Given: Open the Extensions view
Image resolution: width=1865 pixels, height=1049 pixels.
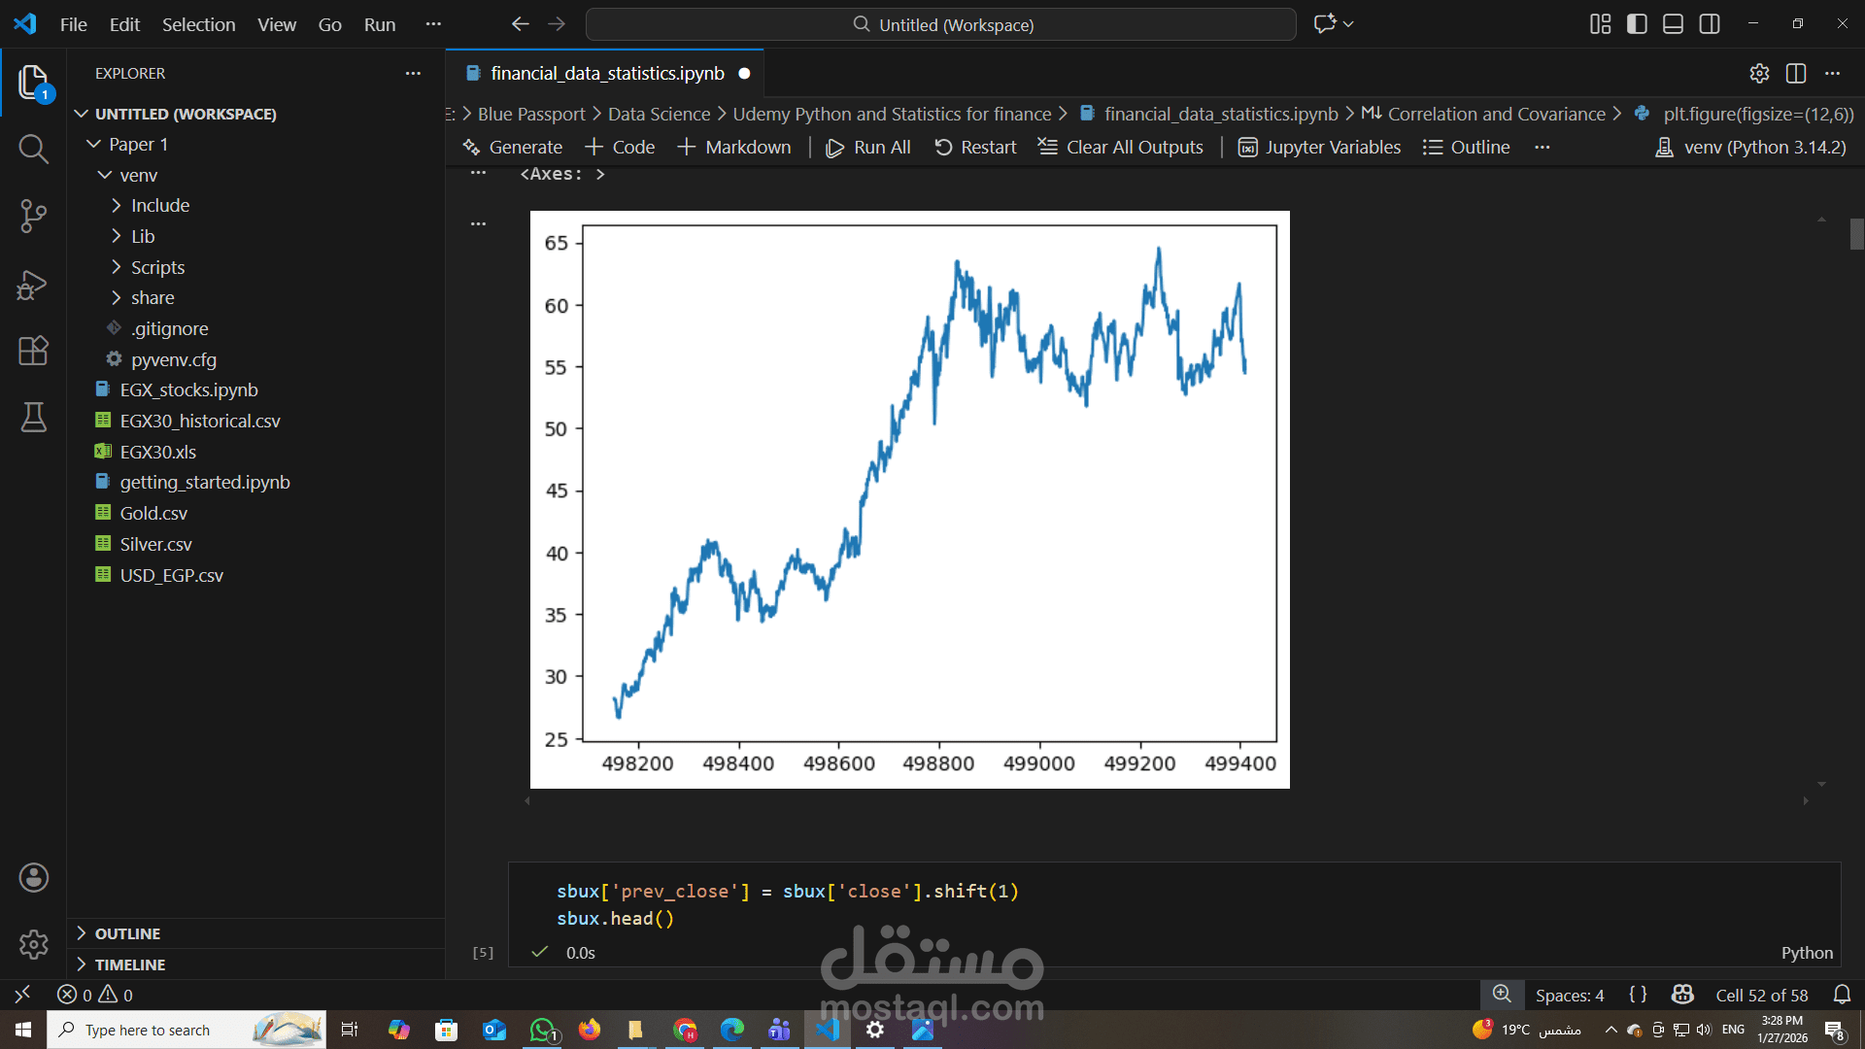Looking at the screenshot, I should (33, 351).
